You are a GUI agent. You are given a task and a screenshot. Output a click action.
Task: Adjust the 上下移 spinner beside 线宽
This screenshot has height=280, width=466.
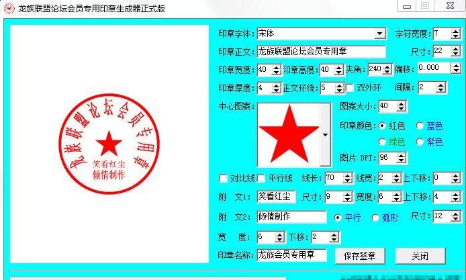pos(455,179)
